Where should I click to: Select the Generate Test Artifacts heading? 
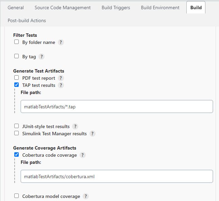coord(39,71)
